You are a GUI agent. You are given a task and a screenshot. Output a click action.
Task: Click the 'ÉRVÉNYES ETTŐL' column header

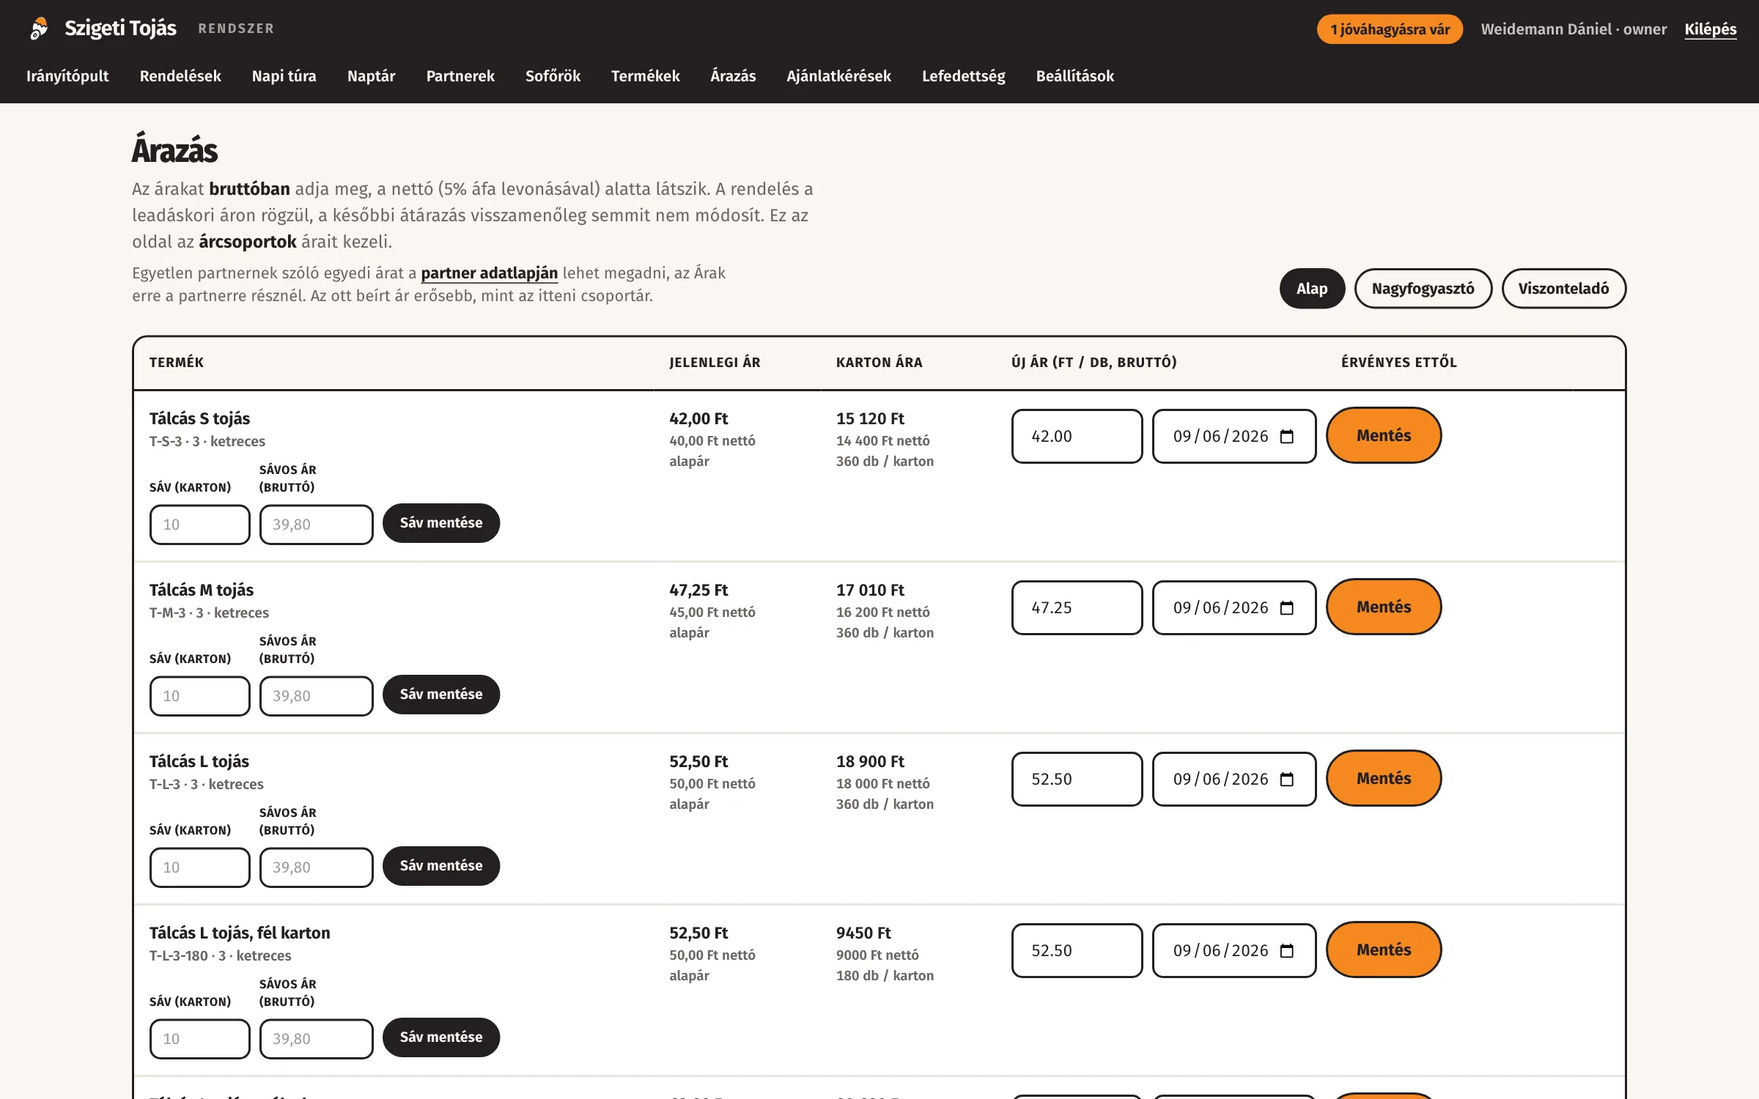coord(1399,363)
